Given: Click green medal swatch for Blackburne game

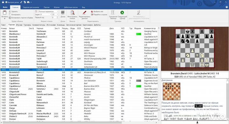Looking at the screenshot, I should pyautogui.click(x=138, y=34).
